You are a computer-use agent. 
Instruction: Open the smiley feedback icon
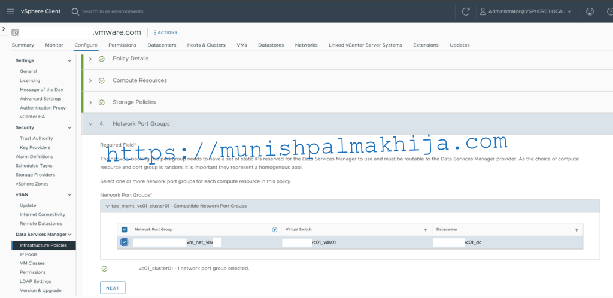click(x=590, y=11)
